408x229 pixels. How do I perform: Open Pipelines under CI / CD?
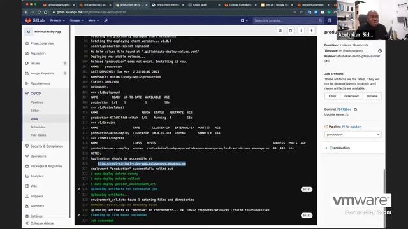click(x=37, y=102)
